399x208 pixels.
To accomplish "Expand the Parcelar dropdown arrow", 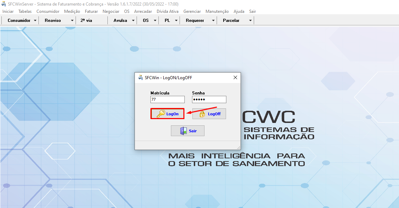I will 250,20.
